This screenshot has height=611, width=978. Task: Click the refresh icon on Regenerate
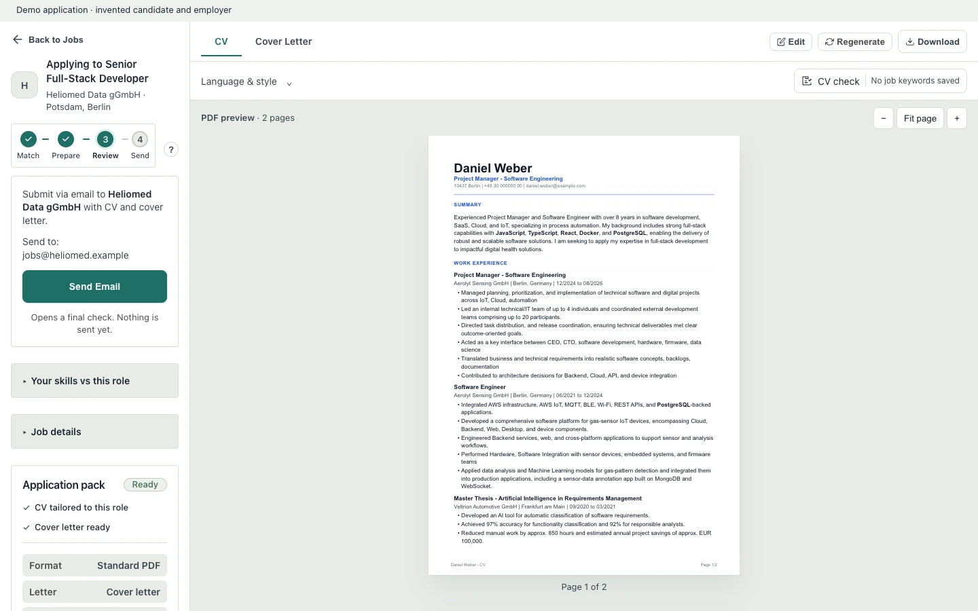[x=829, y=42]
